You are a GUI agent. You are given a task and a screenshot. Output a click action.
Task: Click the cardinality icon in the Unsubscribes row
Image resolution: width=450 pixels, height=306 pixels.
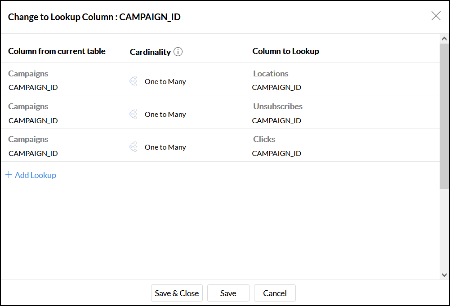(x=133, y=114)
